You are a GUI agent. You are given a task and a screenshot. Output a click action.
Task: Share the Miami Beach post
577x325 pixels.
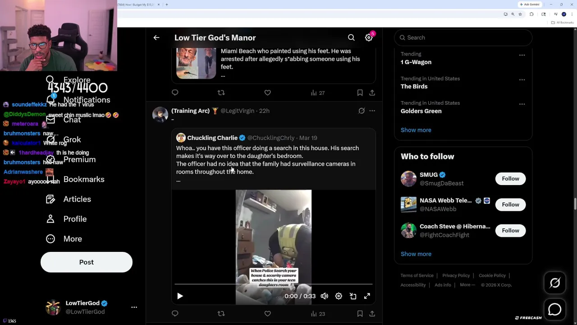(372, 93)
